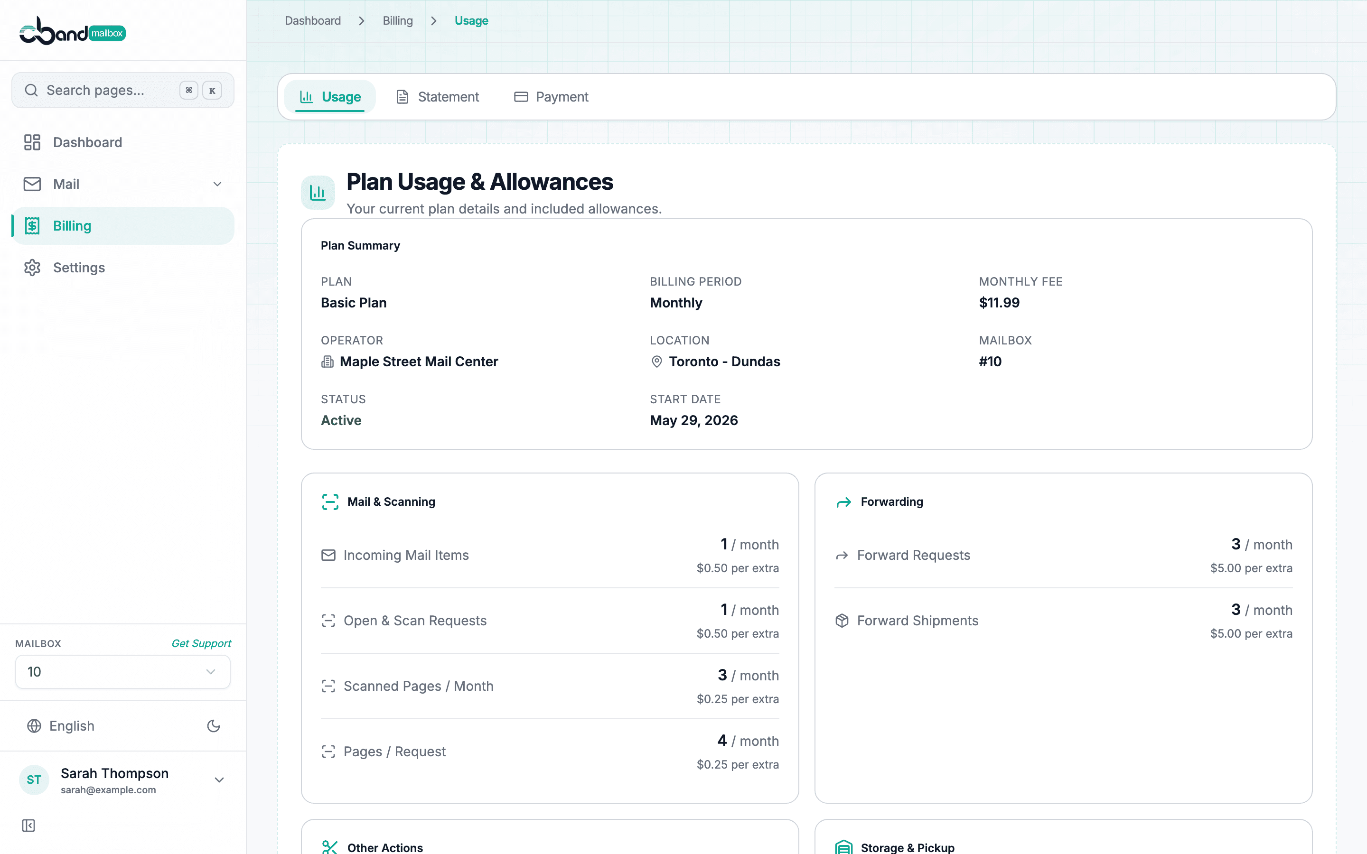Click the Settings gear icon in sidebar

[x=32, y=268]
